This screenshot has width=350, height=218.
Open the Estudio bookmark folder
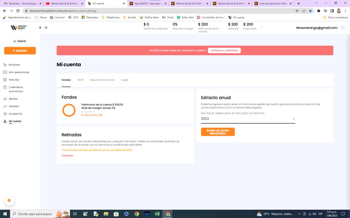point(129,17)
